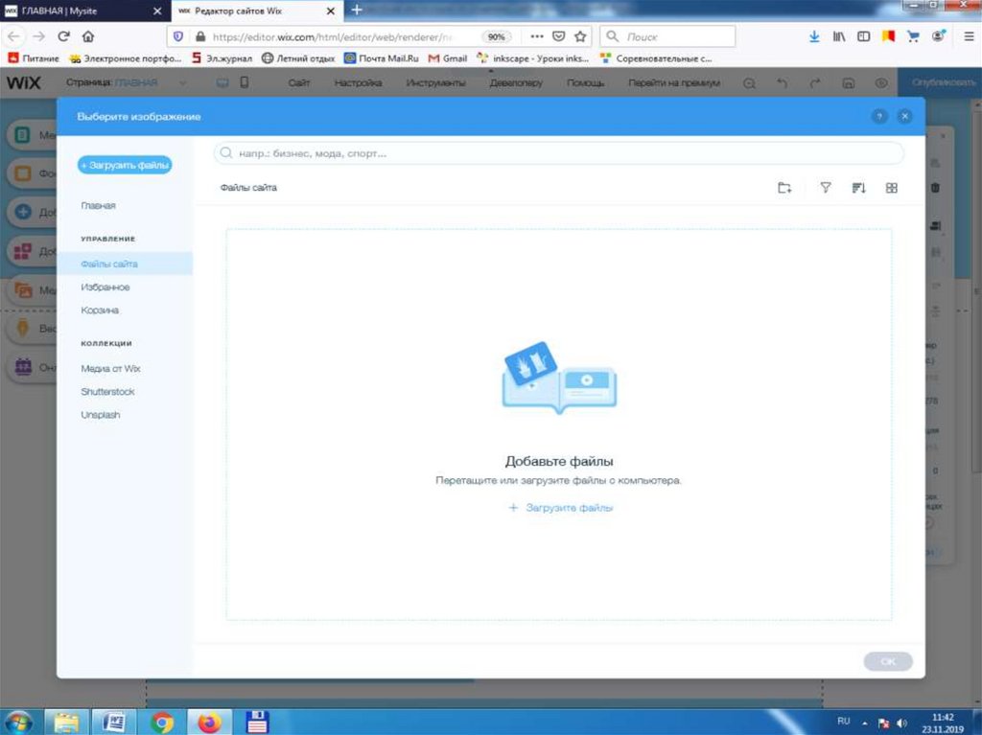
Task: Click the new folder icon in media manager
Action: point(784,188)
